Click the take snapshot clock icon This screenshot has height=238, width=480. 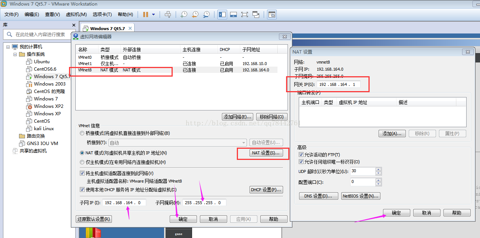(184, 15)
